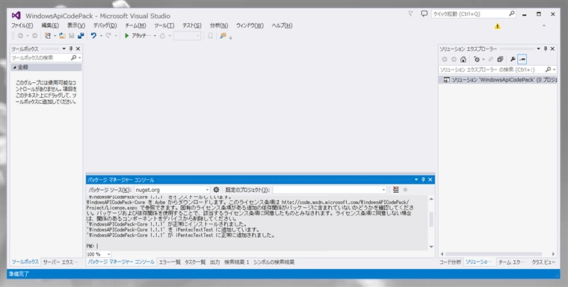This screenshot has height=287, width=568.
Task: Click Solution Explorer pending changes filter icon
Action: (477, 60)
